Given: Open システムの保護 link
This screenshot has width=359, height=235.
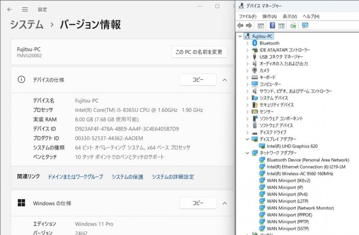Looking at the screenshot, I should point(127,177).
